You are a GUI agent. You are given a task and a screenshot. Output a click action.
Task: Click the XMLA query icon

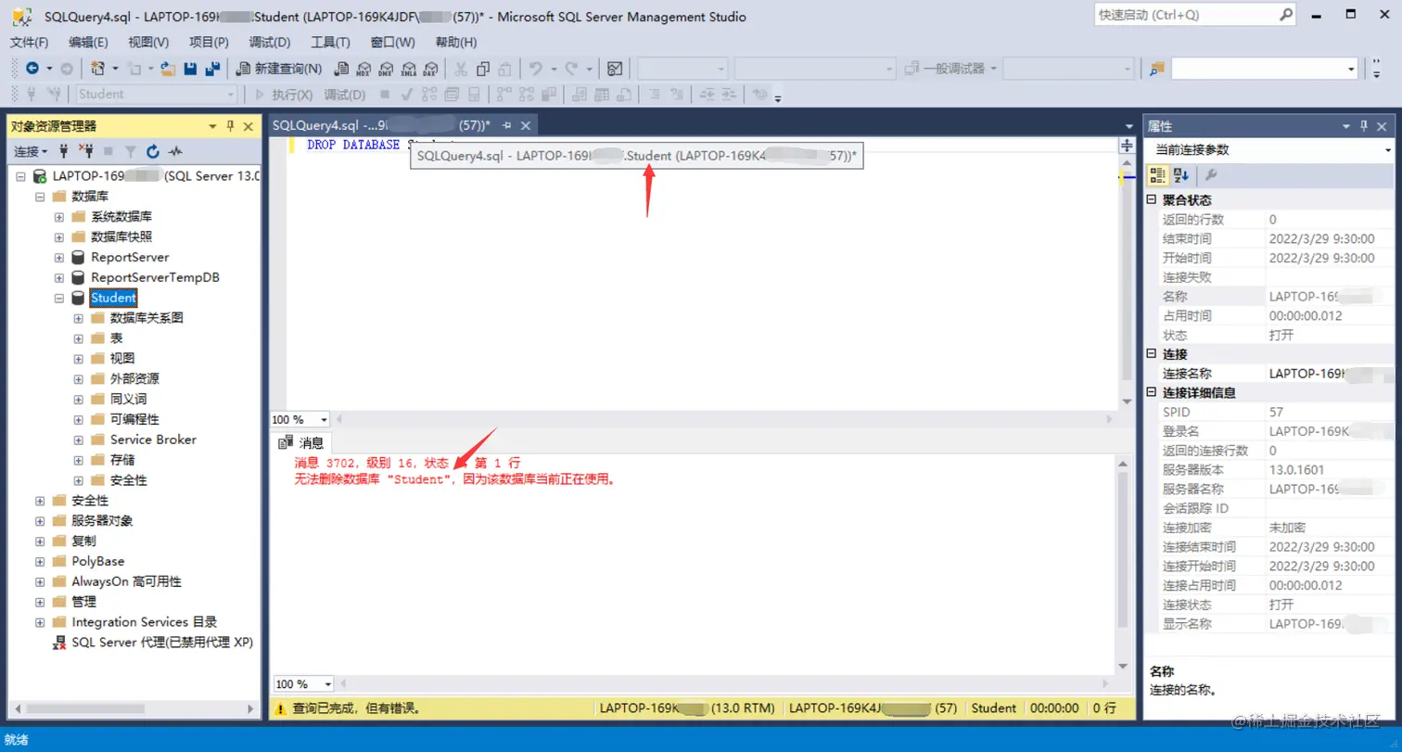(409, 69)
